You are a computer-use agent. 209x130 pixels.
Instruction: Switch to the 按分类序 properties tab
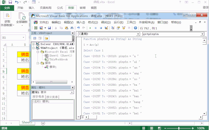pos(52,97)
